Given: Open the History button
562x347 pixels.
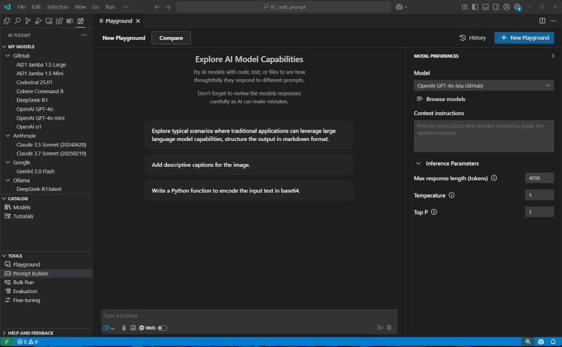Looking at the screenshot, I should [473, 38].
